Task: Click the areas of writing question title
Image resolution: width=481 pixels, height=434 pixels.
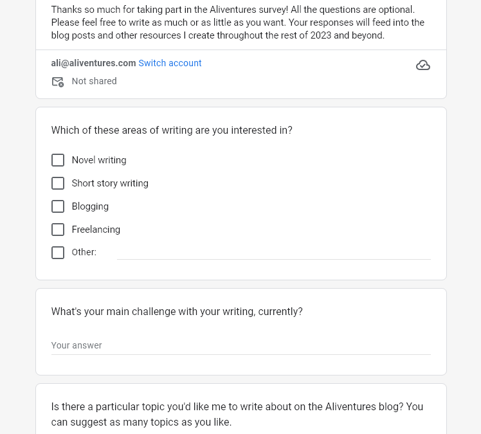Action: 172,131
